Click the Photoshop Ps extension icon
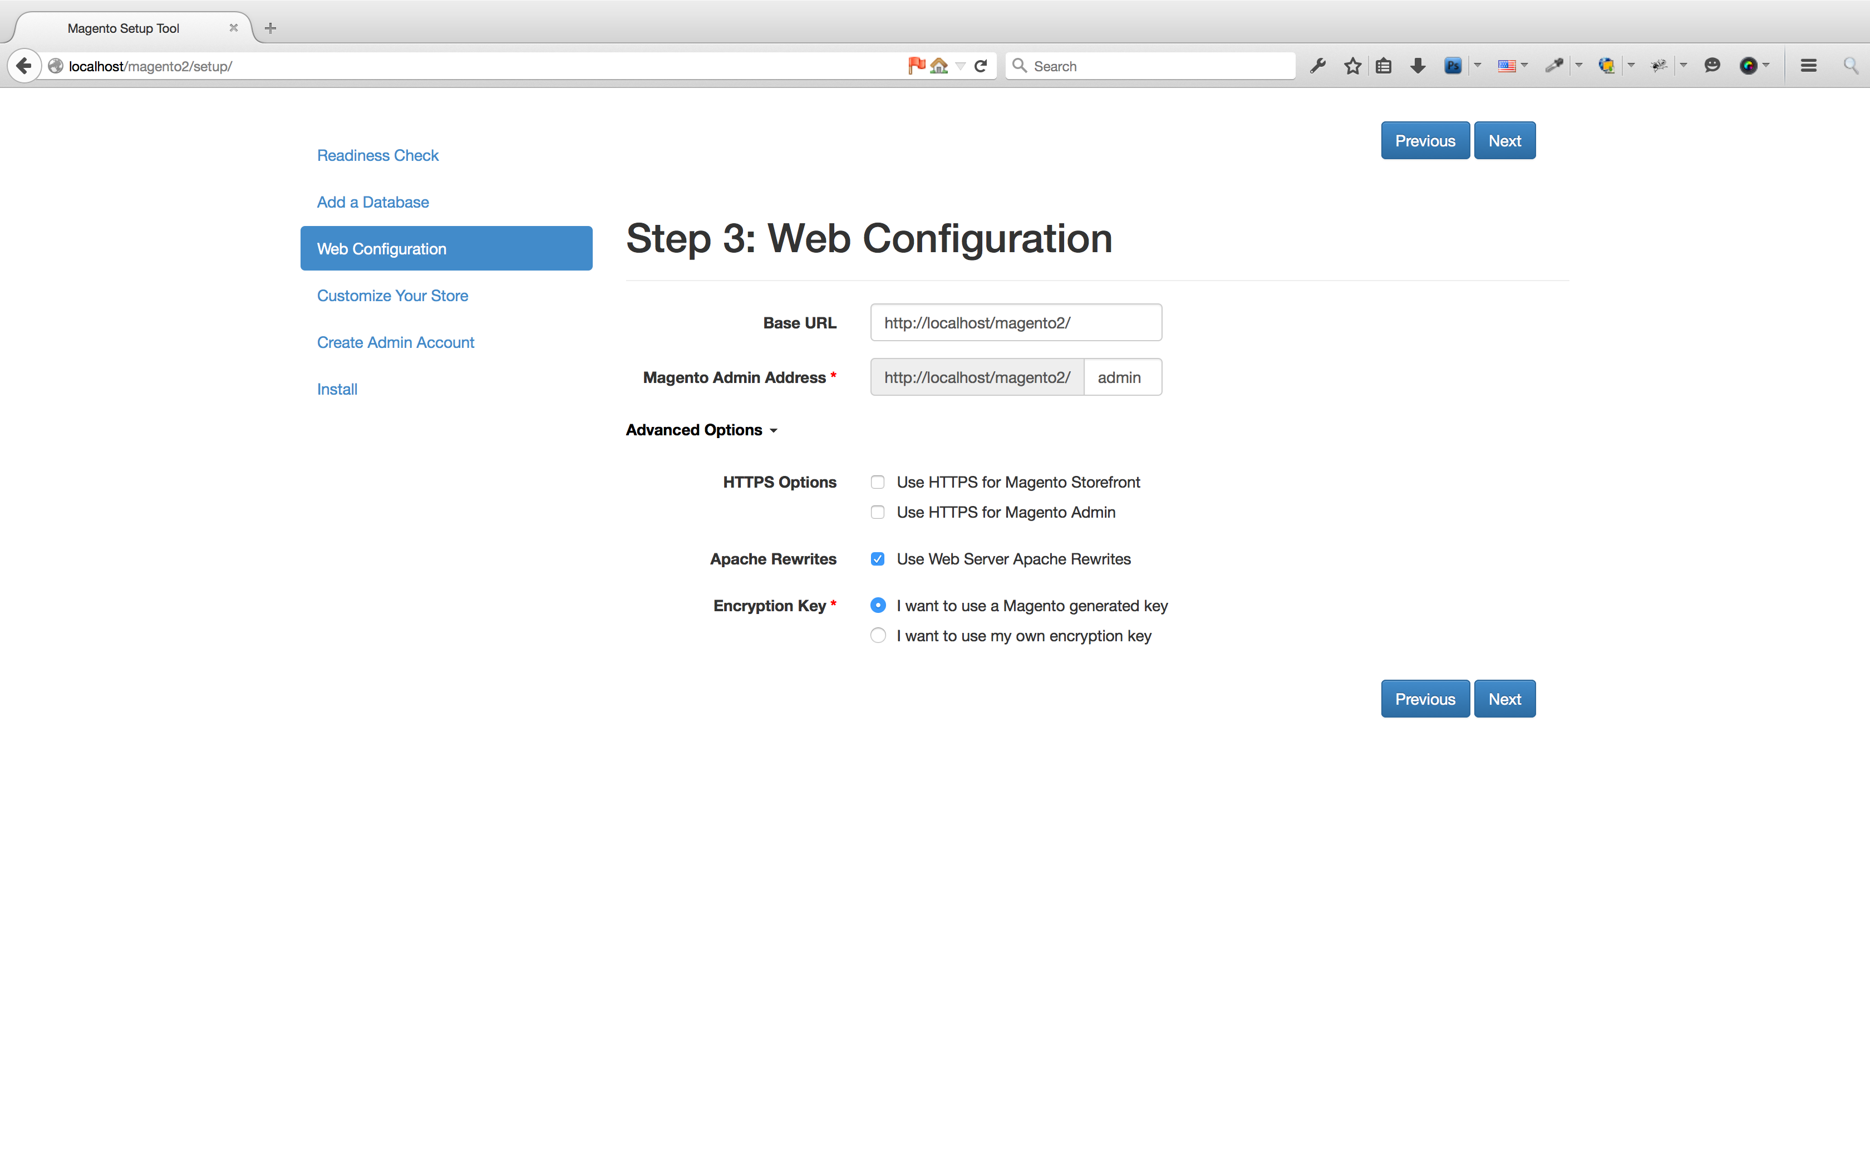This screenshot has height=1169, width=1870. pos(1453,66)
